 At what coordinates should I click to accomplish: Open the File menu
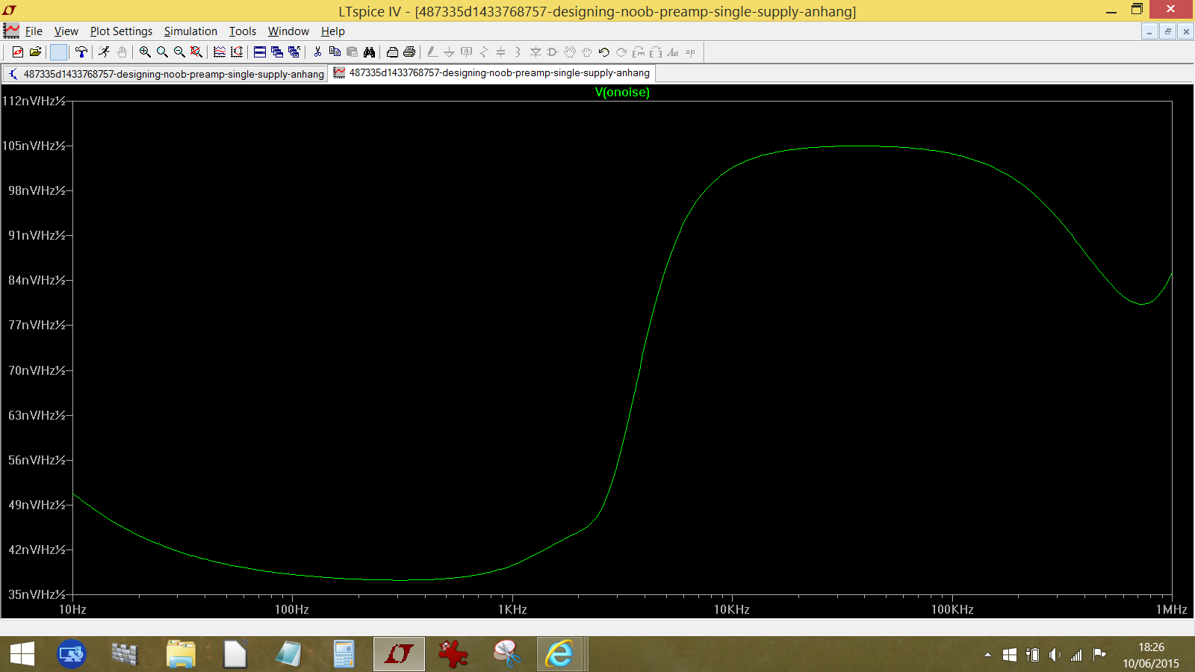click(x=34, y=31)
